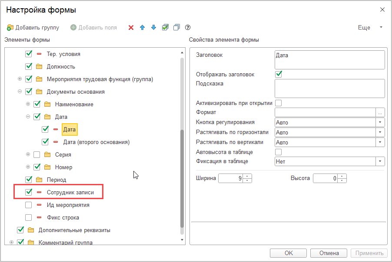Click the 'Применить' button
The height and width of the screenshot is (262, 392).
click(x=369, y=253)
